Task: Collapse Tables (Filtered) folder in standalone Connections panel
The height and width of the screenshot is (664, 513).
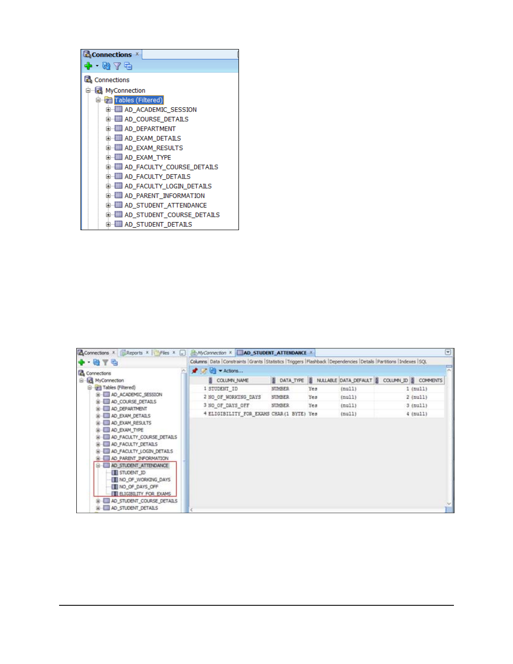Action: [x=98, y=100]
